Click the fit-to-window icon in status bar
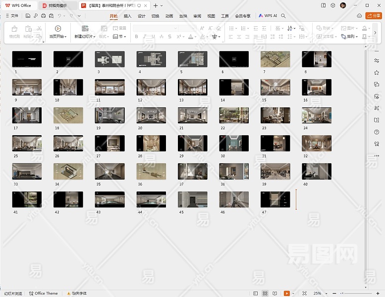The width and height of the screenshot is (385, 297). pos(304,294)
